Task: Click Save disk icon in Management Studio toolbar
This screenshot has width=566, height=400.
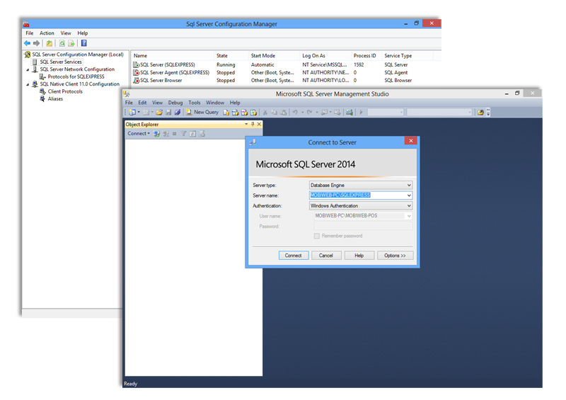Action: [x=168, y=113]
